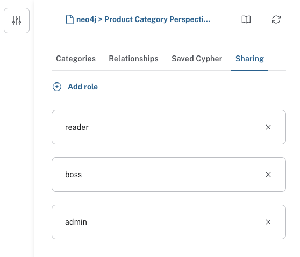This screenshot has width=300, height=257.
Task: Click the boss role name text
Action: pos(73,175)
